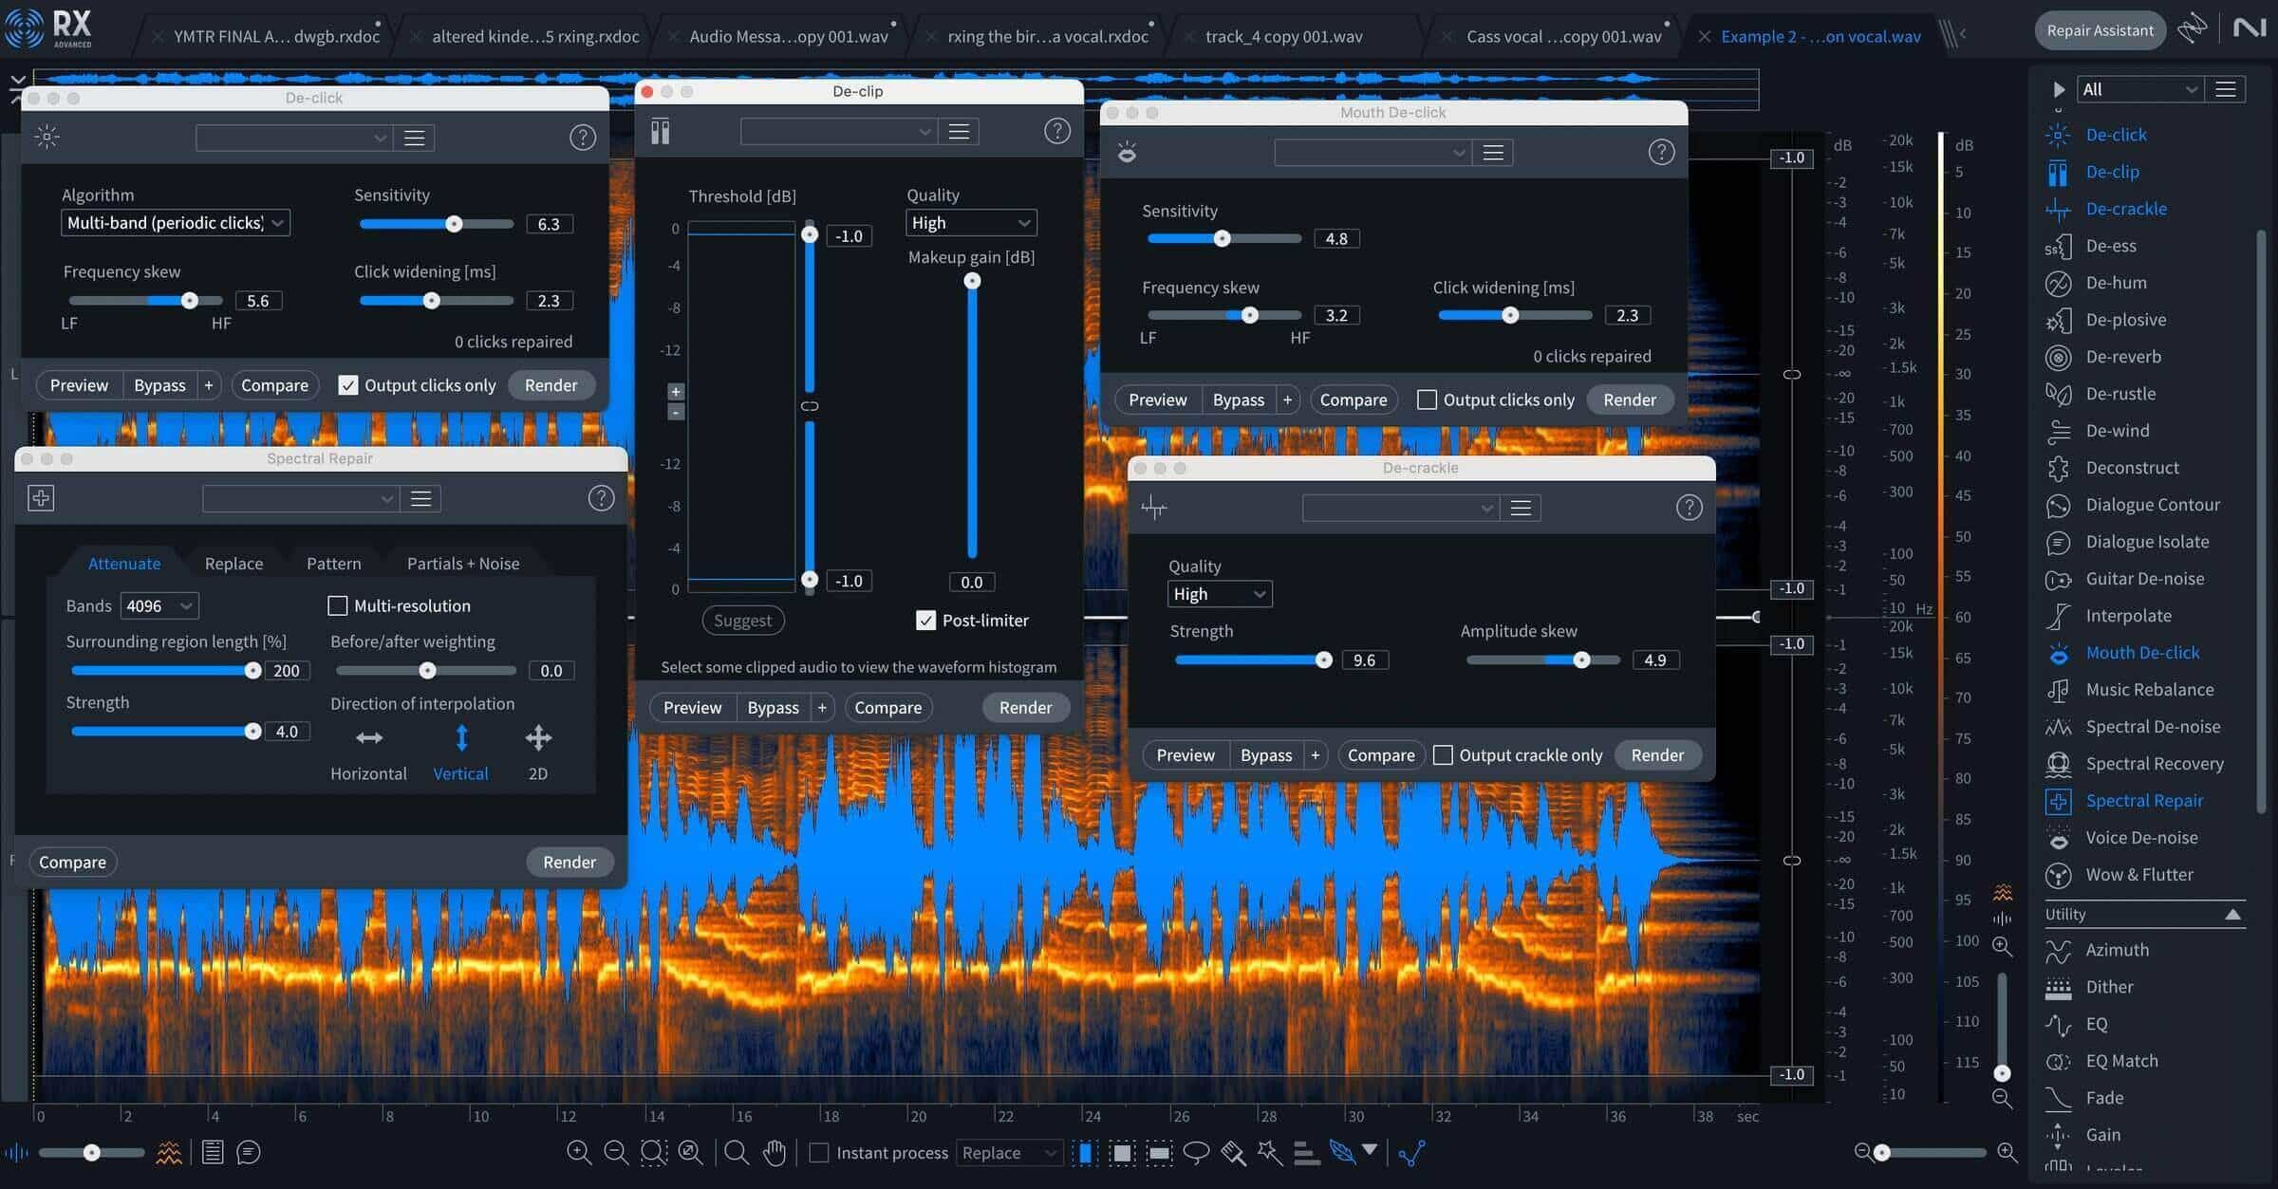Click the zoom in icon in bottom toolbar
This screenshot has height=1189, width=2278.
(x=578, y=1153)
